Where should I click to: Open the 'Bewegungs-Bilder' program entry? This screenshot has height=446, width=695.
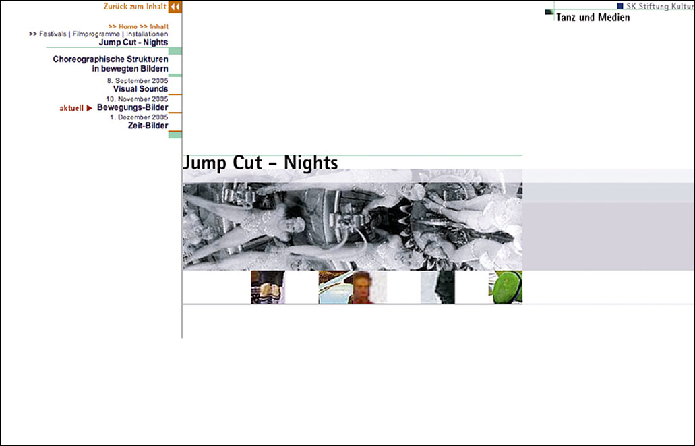[133, 107]
